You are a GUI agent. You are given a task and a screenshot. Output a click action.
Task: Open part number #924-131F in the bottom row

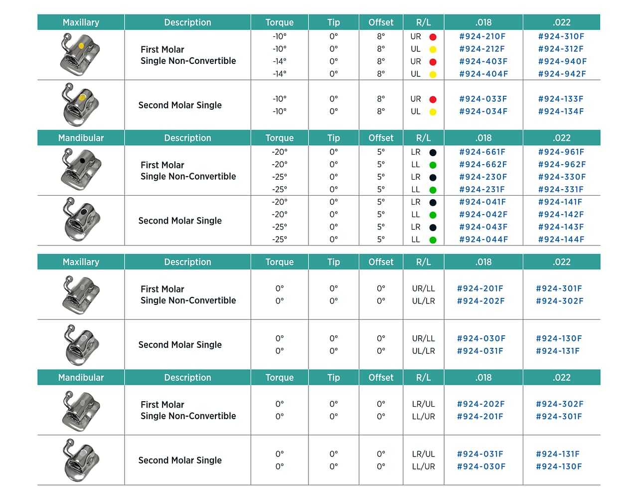click(x=558, y=454)
